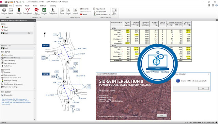Viewport: 218px width, 124px height.
Task: Click the help icon at top right
Action: [216, 5]
